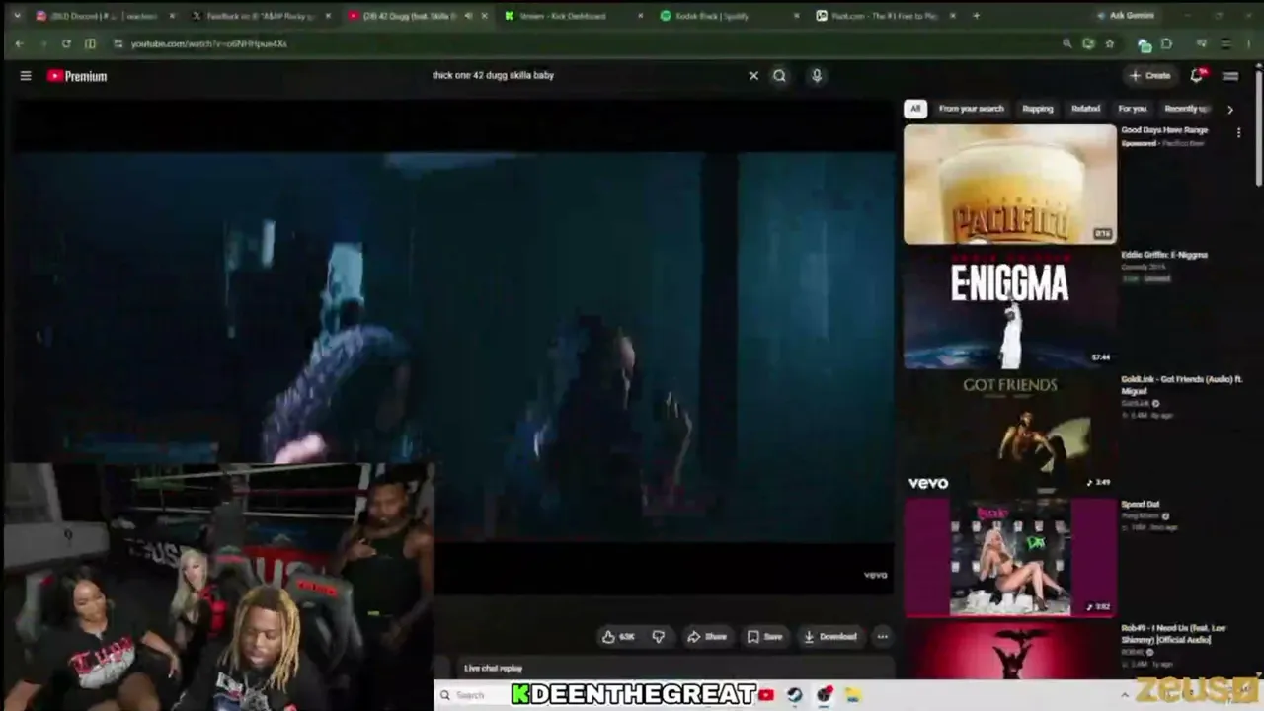Image resolution: width=1264 pixels, height=711 pixels.
Task: Switch to Kick Dashboard tab
Action: (573, 16)
